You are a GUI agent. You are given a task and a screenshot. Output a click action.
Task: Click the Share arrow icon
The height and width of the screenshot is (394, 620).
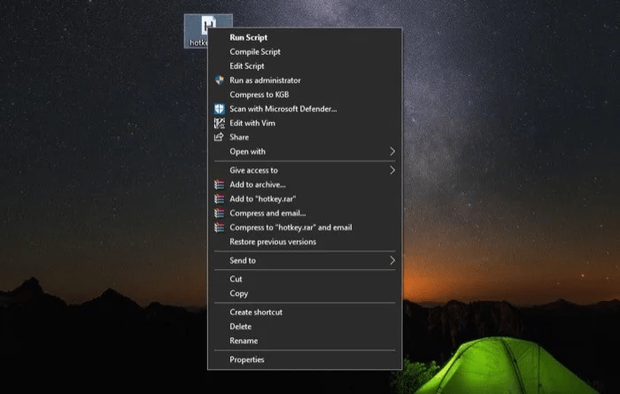click(220, 137)
